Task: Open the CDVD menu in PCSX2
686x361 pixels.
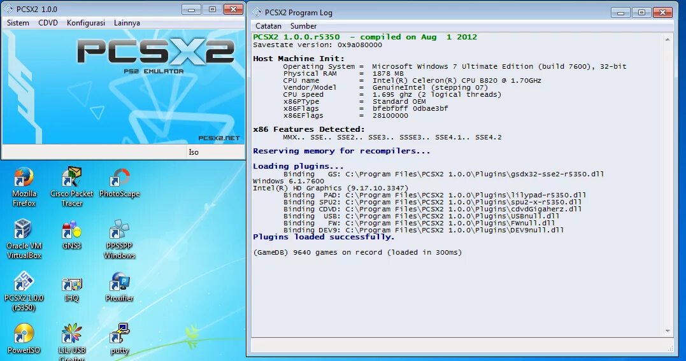Action: click(x=48, y=23)
